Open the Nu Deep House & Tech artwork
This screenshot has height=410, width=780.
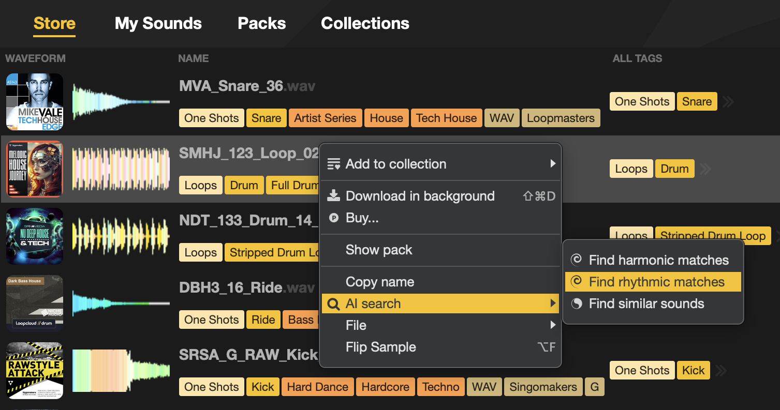click(35, 236)
